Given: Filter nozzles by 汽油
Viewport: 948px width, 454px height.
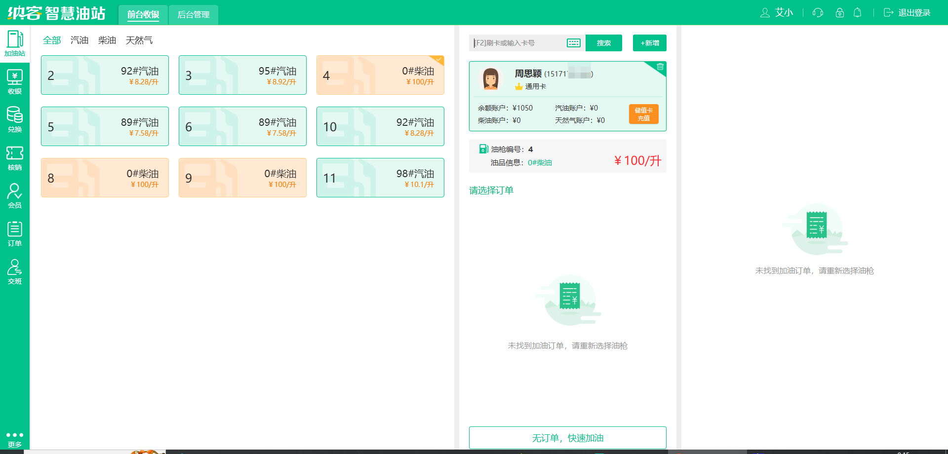Looking at the screenshot, I should click(79, 40).
